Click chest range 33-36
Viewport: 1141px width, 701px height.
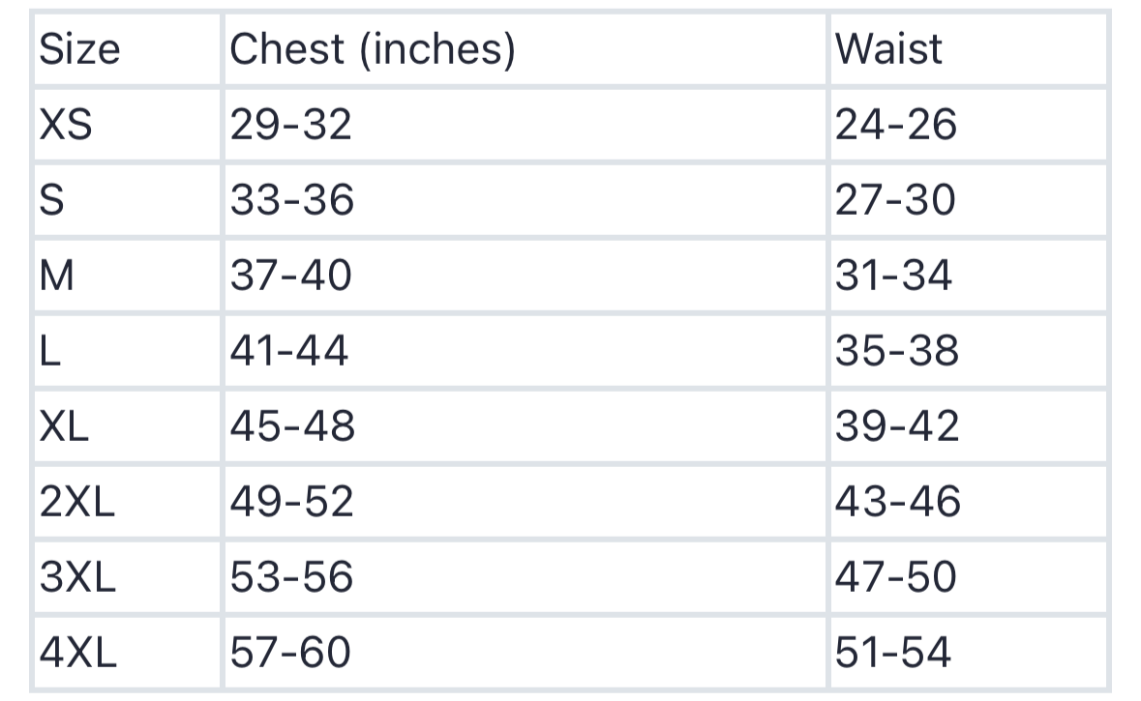pyautogui.click(x=292, y=200)
